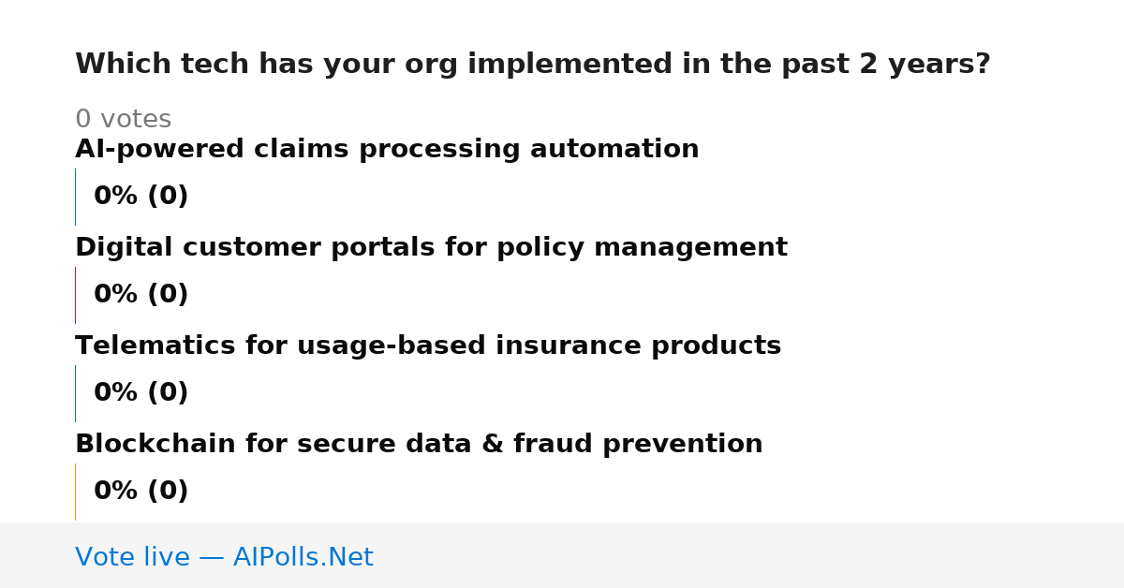Screen dimensions: 1124x588
Task: Click the 0% figure under Digital customer portals
Action: point(116,295)
